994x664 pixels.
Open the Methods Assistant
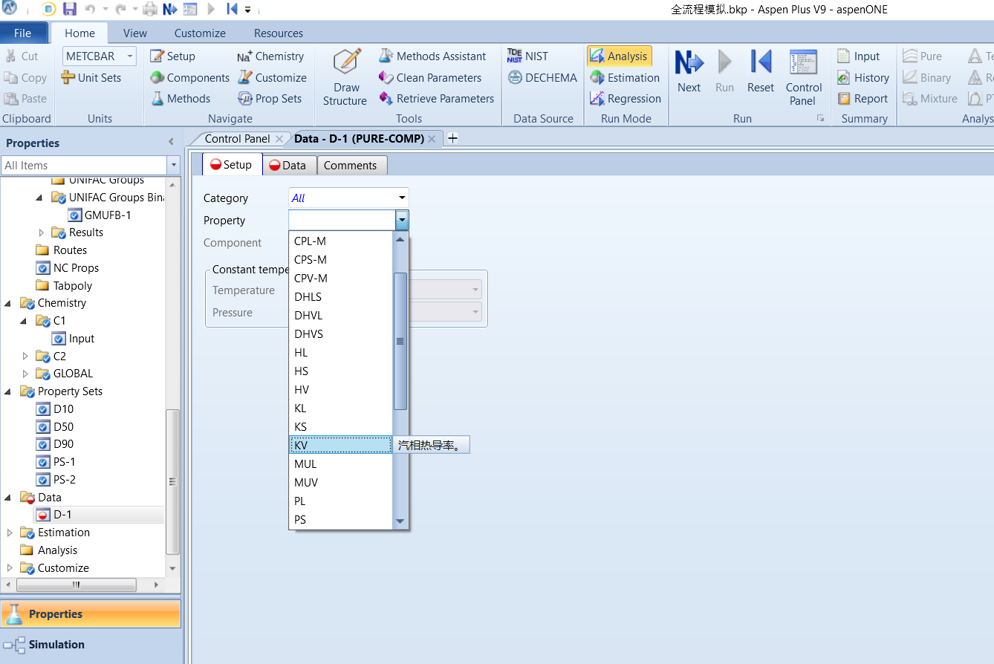(x=432, y=56)
